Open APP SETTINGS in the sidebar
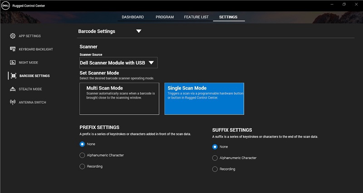The width and height of the screenshot is (363, 193). (x=29, y=36)
